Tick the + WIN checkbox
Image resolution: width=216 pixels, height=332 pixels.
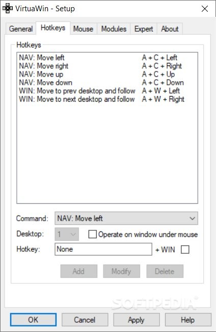(x=185, y=249)
